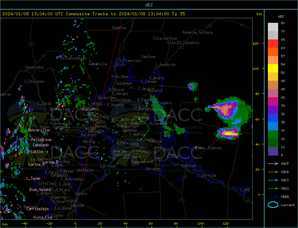Click the Carrizalejo label
This screenshot has height=228, width=298.
coord(37,209)
